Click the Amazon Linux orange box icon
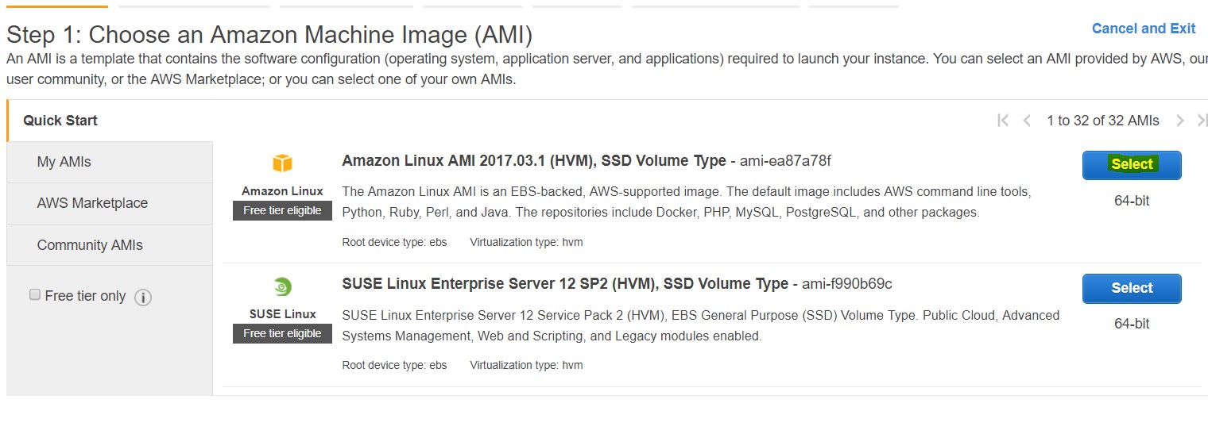The height and width of the screenshot is (434, 1208). 282,163
